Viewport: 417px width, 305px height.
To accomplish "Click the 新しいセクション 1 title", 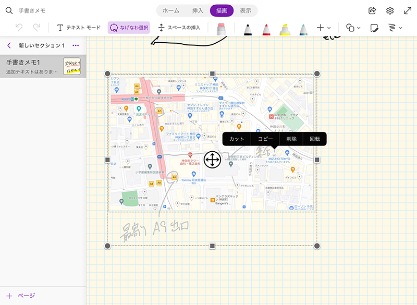I will pyautogui.click(x=42, y=45).
